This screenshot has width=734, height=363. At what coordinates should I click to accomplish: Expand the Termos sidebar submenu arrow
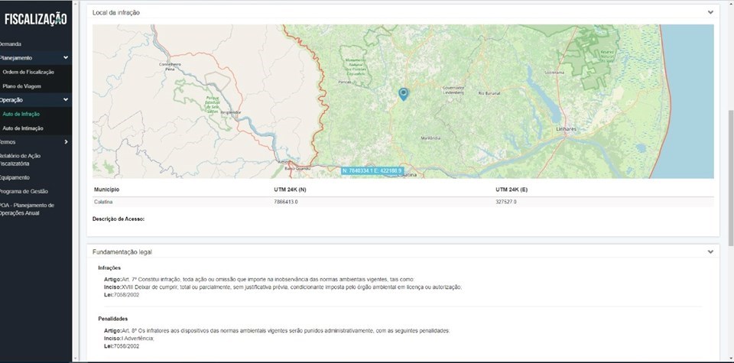66,141
